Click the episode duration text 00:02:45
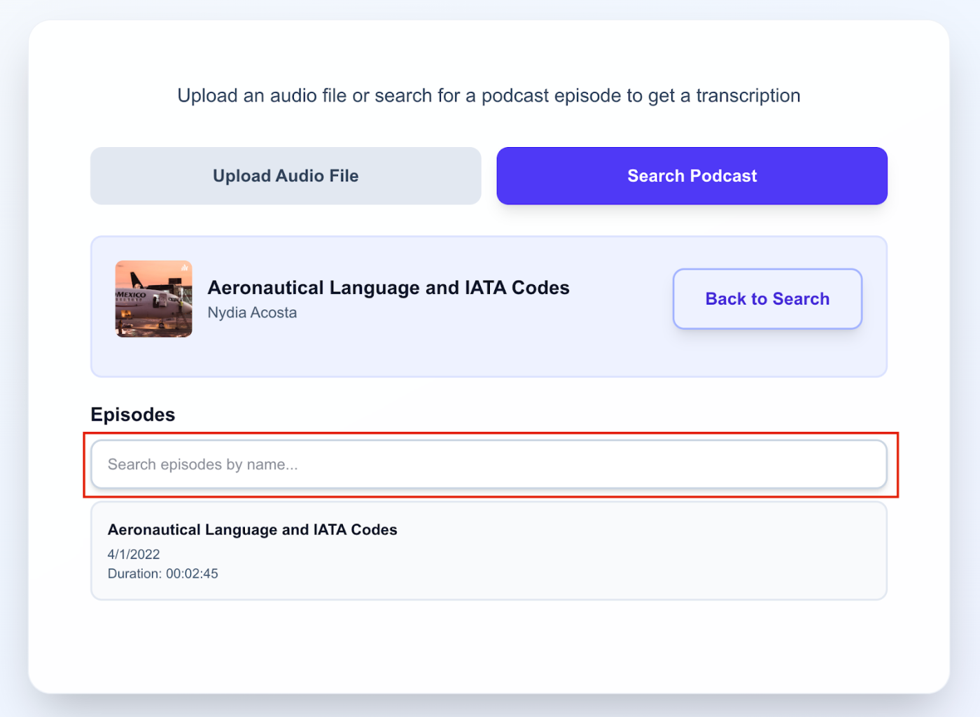980x717 pixels. (162, 573)
